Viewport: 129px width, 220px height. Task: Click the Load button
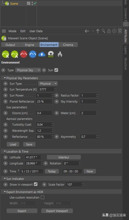[x=13, y=144]
